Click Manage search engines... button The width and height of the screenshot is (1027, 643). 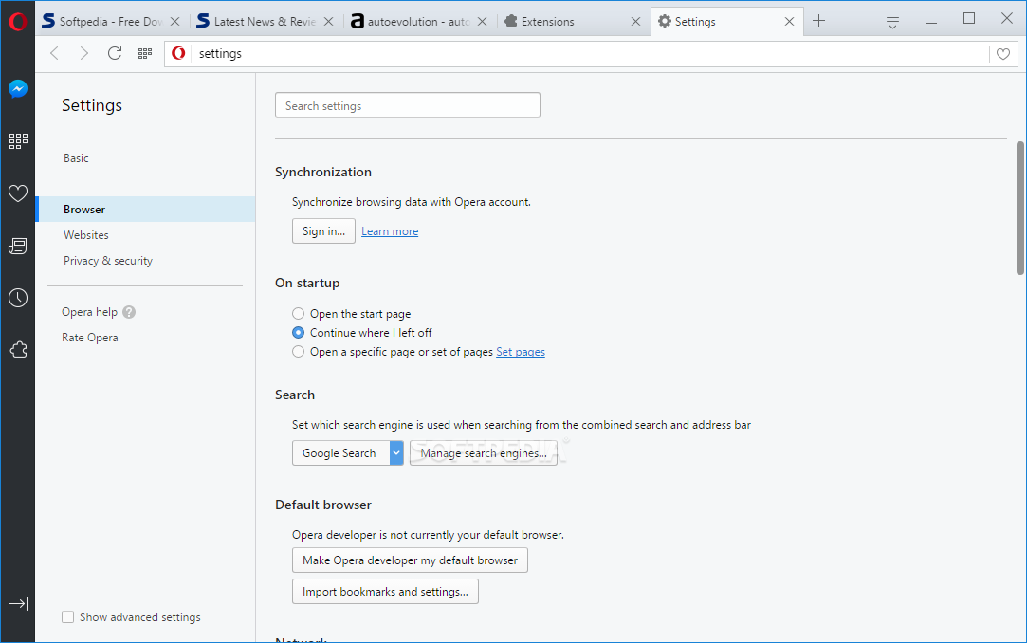click(484, 453)
